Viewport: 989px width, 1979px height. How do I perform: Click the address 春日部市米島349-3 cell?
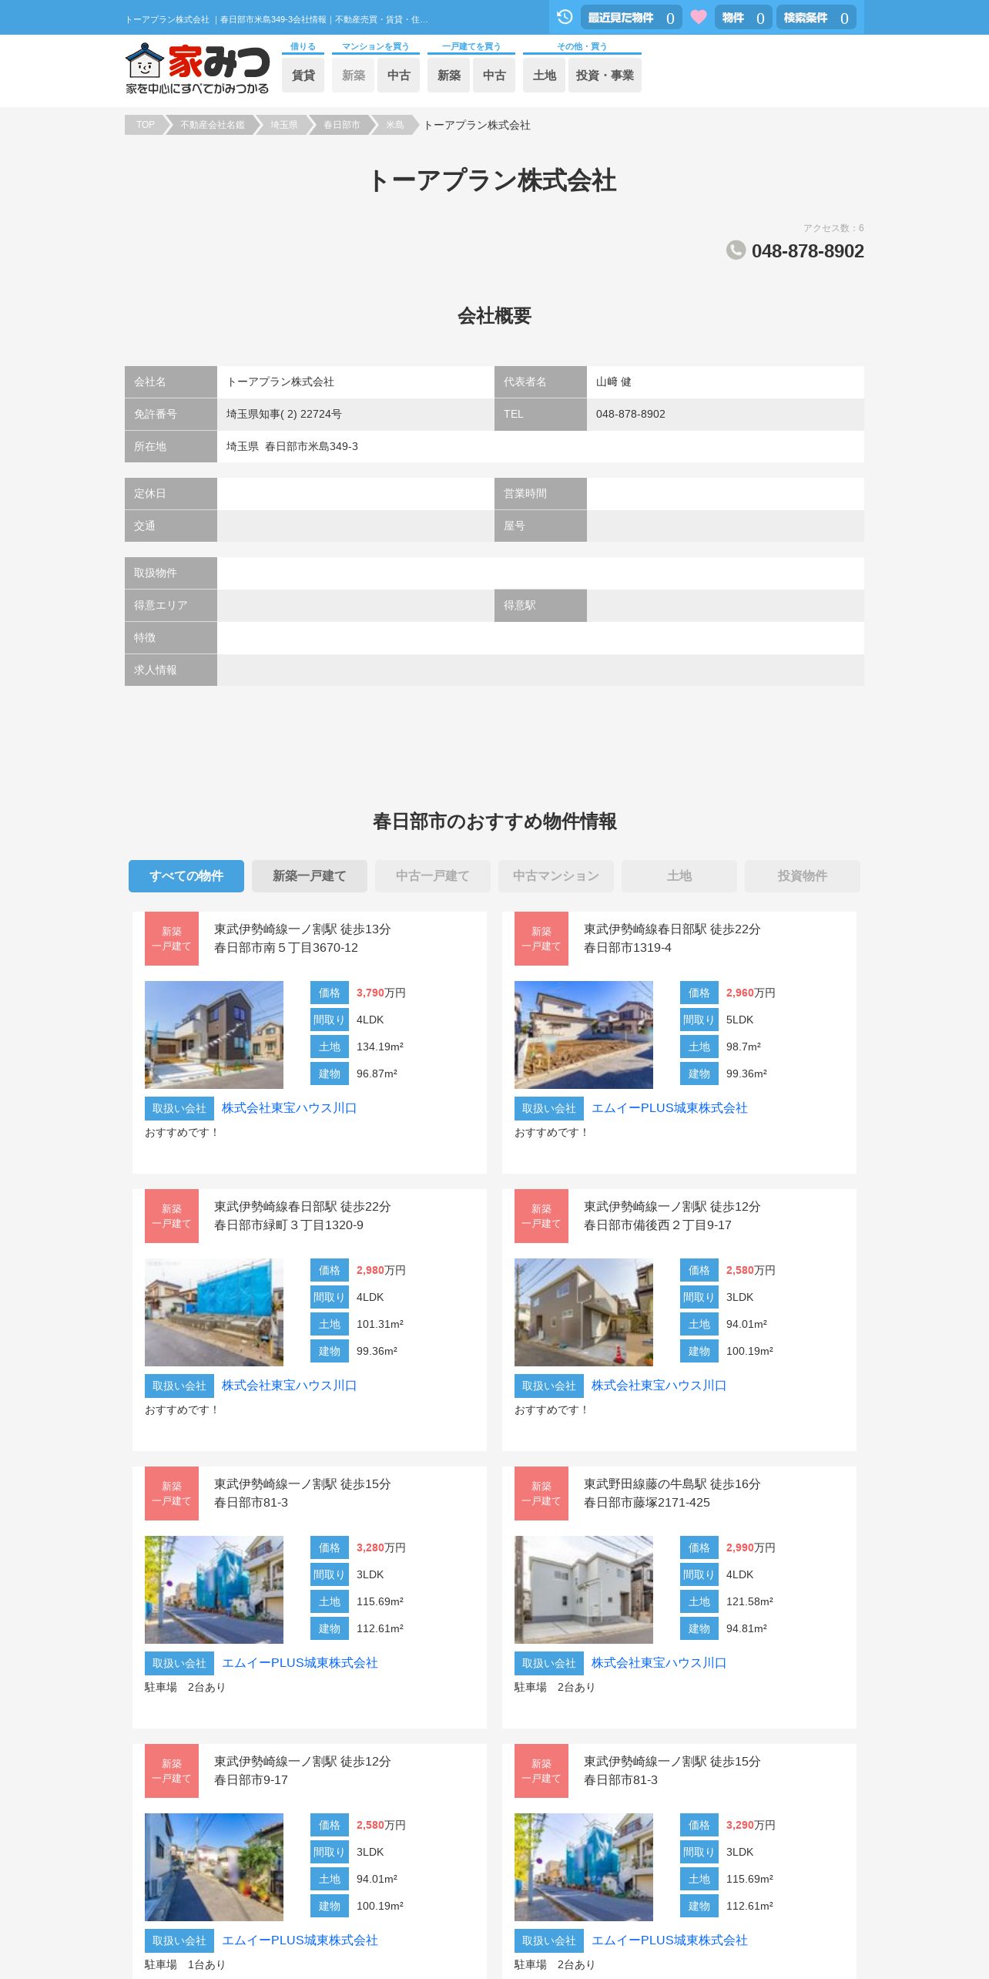[x=541, y=446]
